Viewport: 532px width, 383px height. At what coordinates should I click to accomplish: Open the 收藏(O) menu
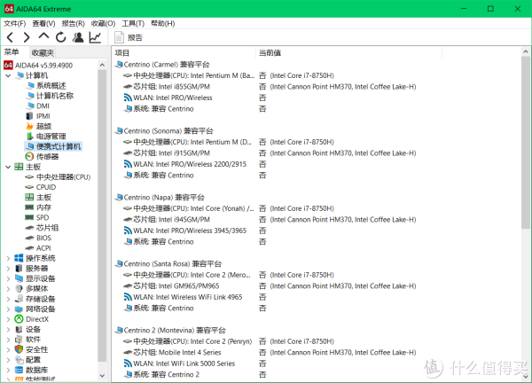(x=103, y=23)
